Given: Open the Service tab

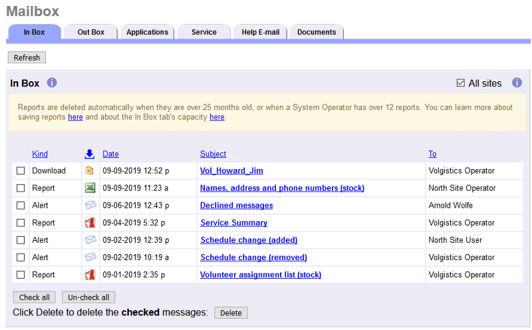Looking at the screenshot, I should point(204,32).
